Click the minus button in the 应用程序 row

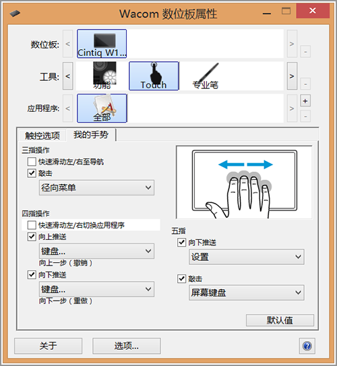coord(305,116)
